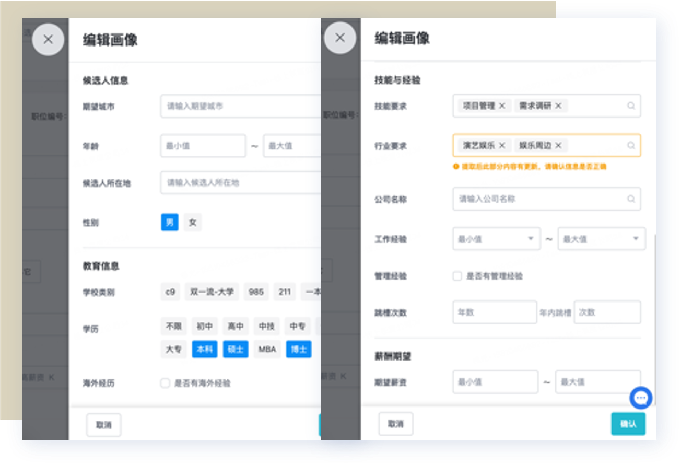Close the left 编辑画像 panel

tap(48, 39)
